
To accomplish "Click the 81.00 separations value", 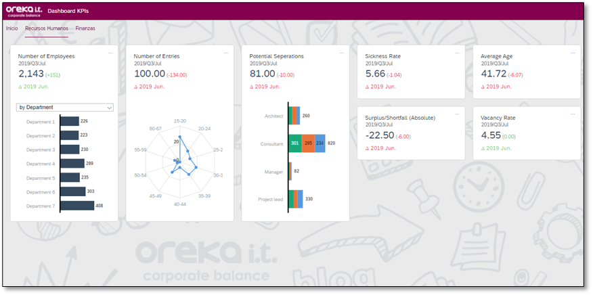I will click(262, 74).
